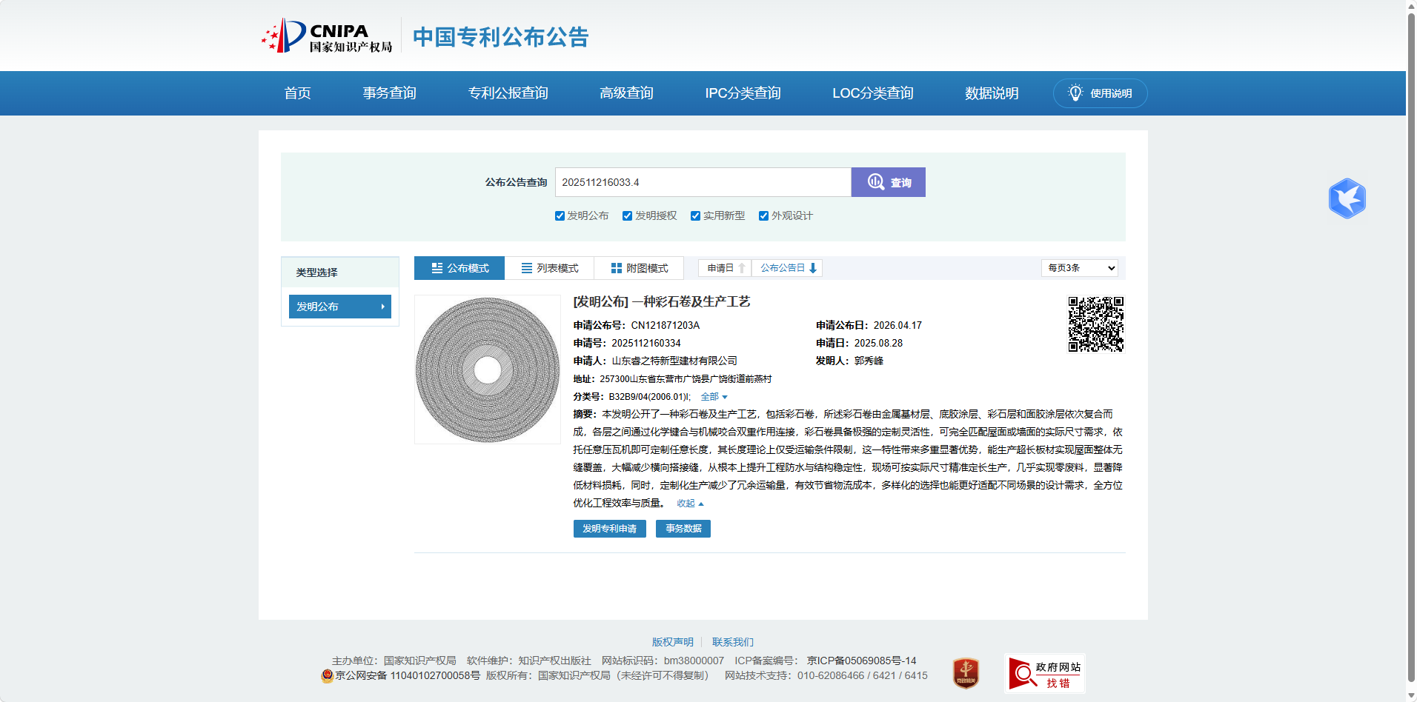Switch to 公布模式 tab

pos(459,268)
